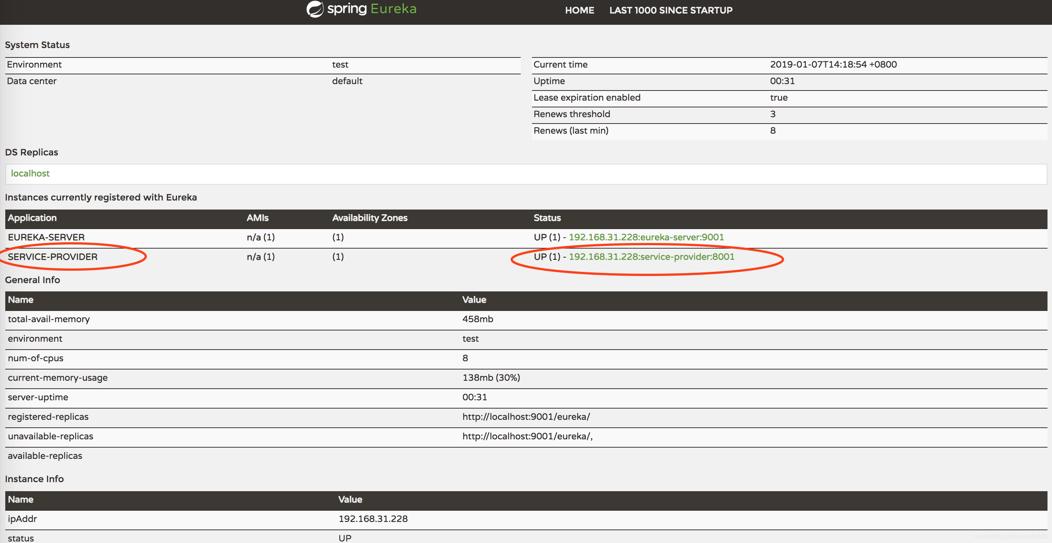Click the Availability Zones column header
Image resolution: width=1052 pixels, height=543 pixels.
click(370, 218)
